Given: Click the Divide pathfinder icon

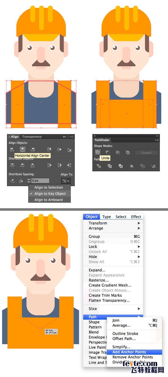Looking at the screenshot, I should (99, 166).
